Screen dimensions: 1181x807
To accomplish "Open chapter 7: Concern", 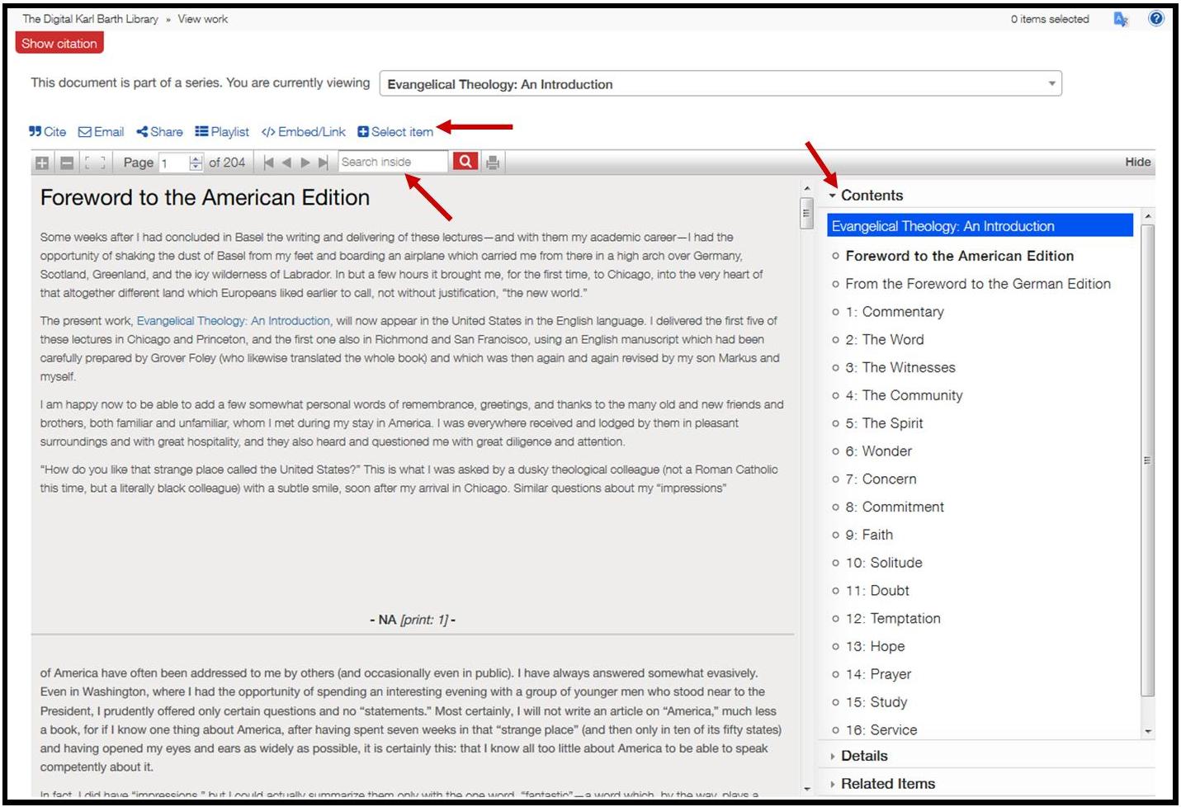I will 881,479.
